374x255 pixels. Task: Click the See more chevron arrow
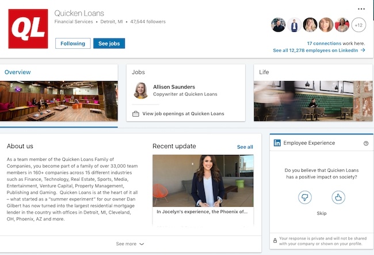pyautogui.click(x=142, y=244)
